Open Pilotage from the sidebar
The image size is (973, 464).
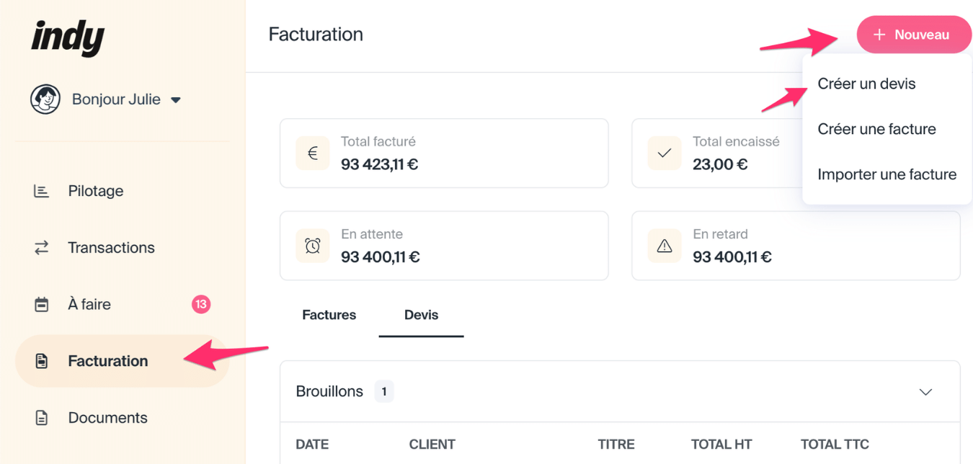[95, 191]
